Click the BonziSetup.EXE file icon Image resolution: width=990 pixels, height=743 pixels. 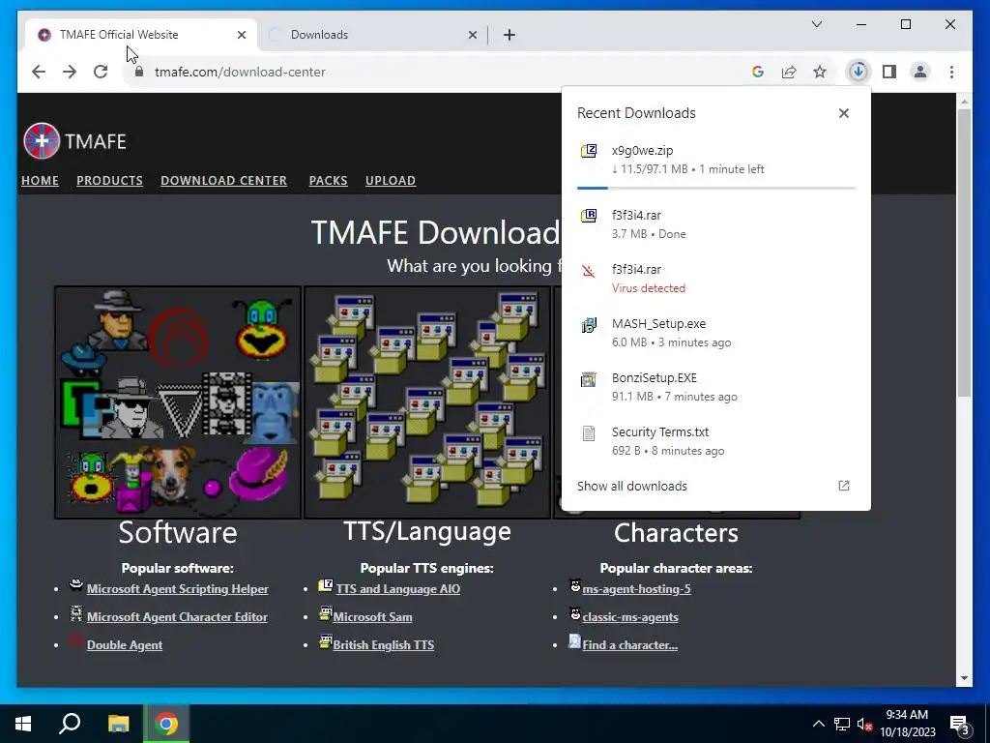coord(589,379)
